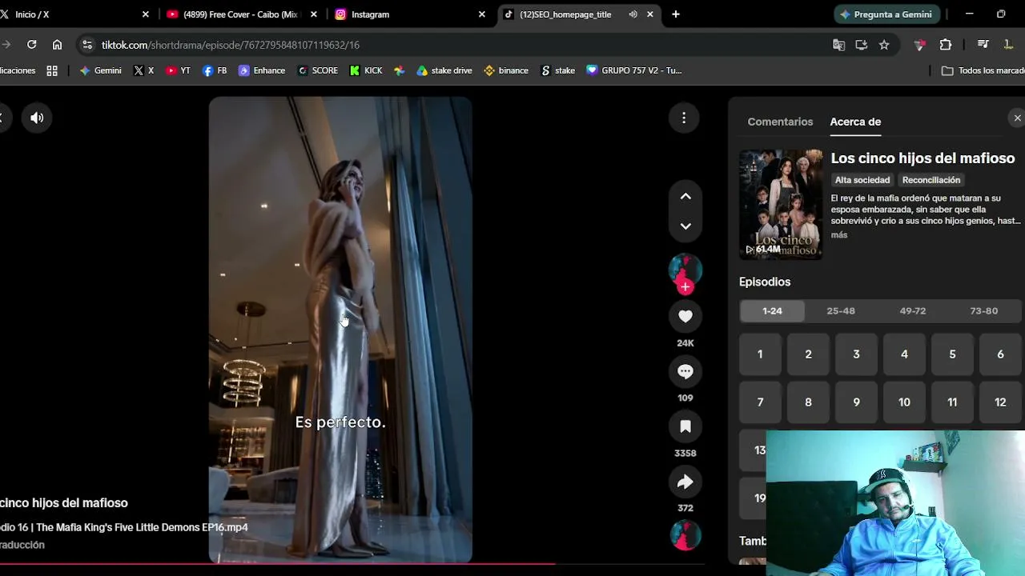Open comments via the speech bubble icon
The width and height of the screenshot is (1025, 576).
685,371
